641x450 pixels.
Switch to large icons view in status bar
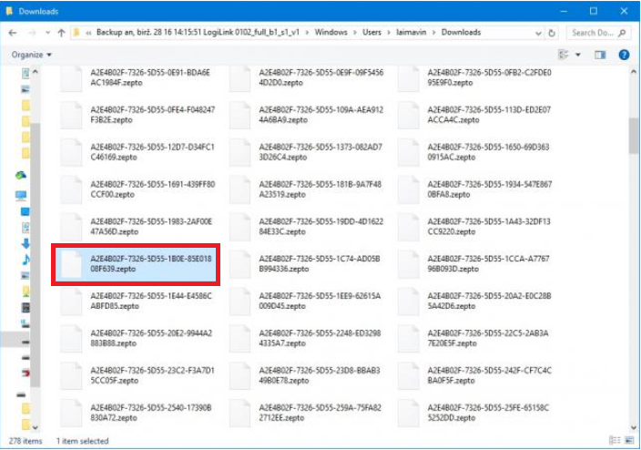tap(629, 441)
